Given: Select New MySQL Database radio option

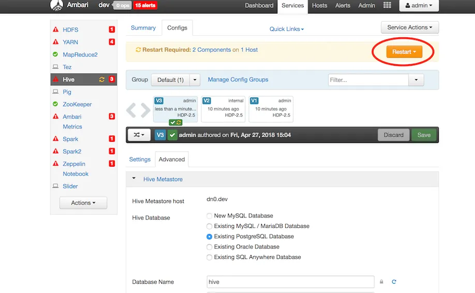Looking at the screenshot, I should tap(210, 216).
